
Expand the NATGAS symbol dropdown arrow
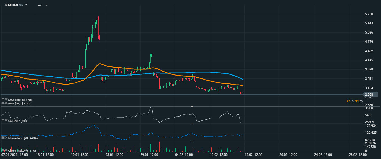[26, 5]
